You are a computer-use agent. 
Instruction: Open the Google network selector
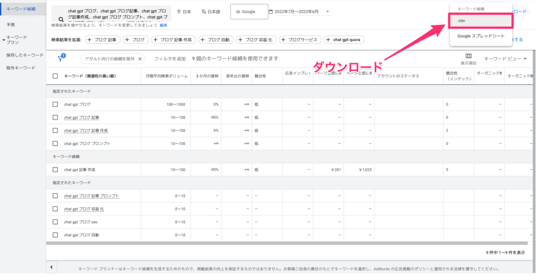click(x=249, y=12)
